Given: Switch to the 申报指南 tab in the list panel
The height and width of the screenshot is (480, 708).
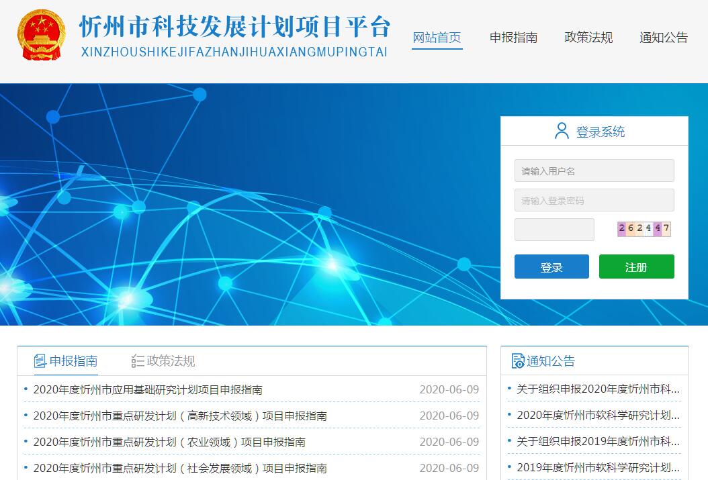Looking at the screenshot, I should [66, 361].
